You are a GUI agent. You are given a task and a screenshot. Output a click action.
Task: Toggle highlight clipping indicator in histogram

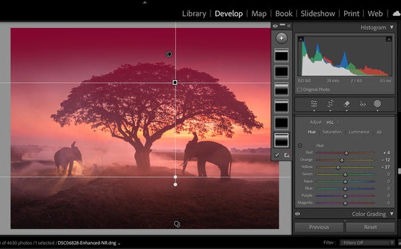(389, 39)
